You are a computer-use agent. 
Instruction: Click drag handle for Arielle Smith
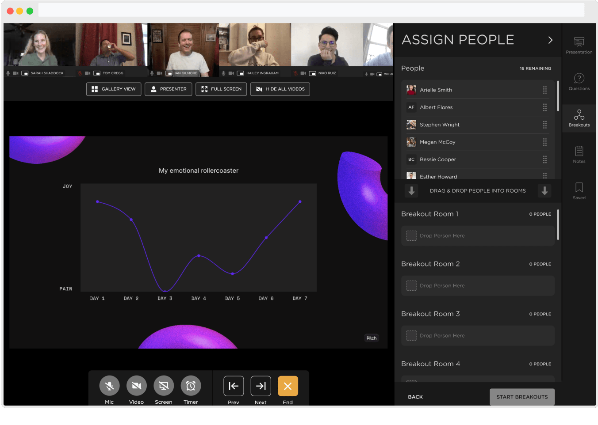545,90
